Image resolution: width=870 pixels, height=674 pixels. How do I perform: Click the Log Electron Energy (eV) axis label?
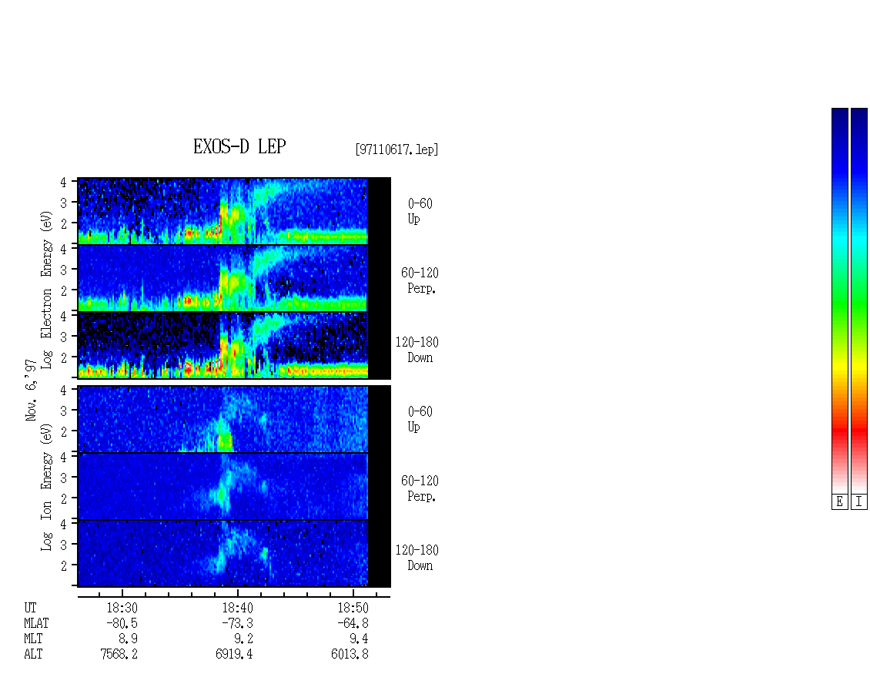coord(46,290)
